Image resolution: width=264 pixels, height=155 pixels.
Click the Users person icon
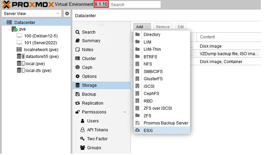pos(82,121)
